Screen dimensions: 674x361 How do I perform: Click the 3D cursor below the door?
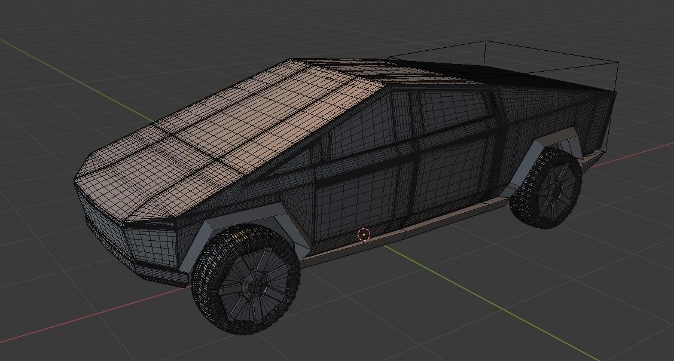(364, 235)
